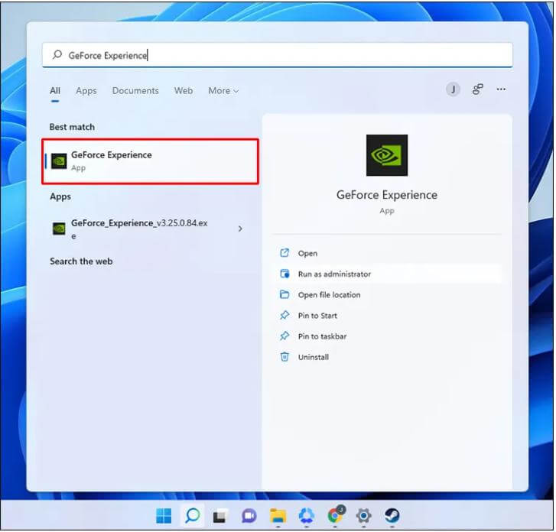Click the Search the web heading
This screenshot has height=532, width=556.
coord(81,261)
